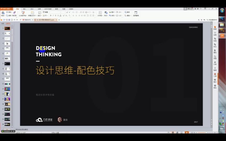This screenshot has height=141, width=226.
Task: Open the New Slide (新建幻灯片) dropdown
Action: click(32, 16)
